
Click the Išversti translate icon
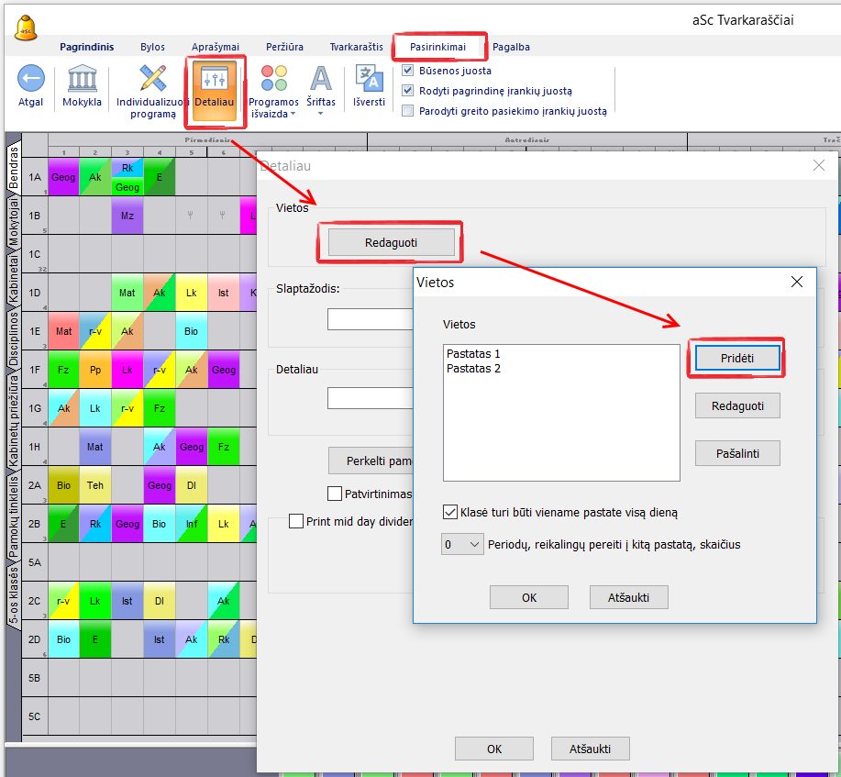tap(370, 79)
